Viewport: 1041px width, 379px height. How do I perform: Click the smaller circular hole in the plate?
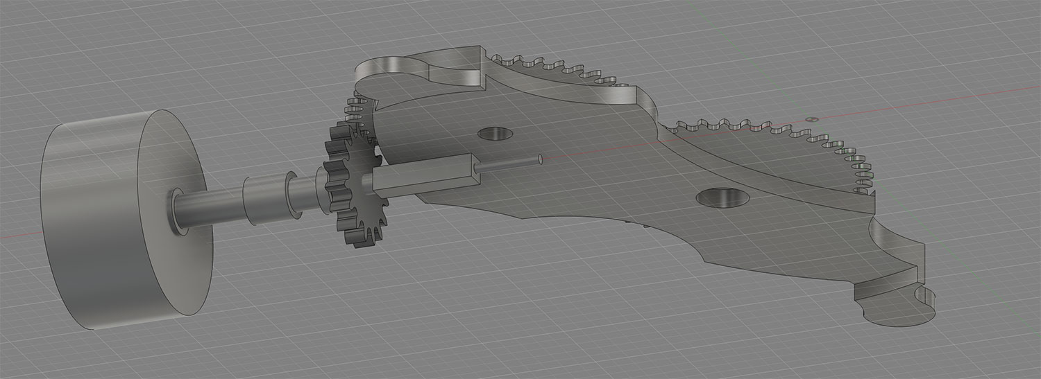point(496,133)
